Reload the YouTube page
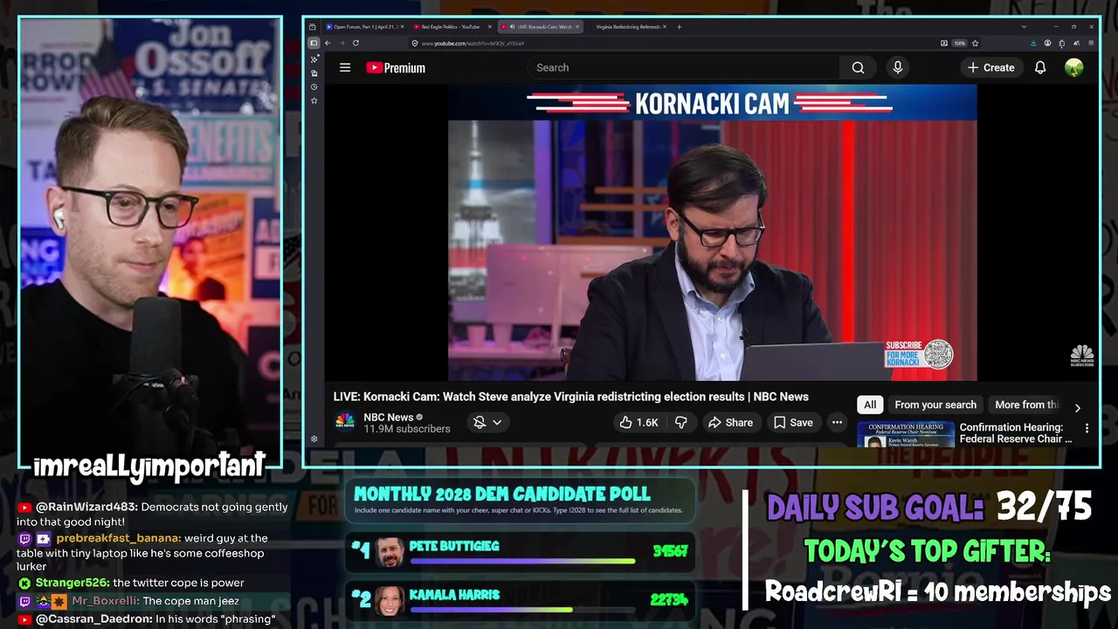The height and width of the screenshot is (629, 1118). pos(355,43)
